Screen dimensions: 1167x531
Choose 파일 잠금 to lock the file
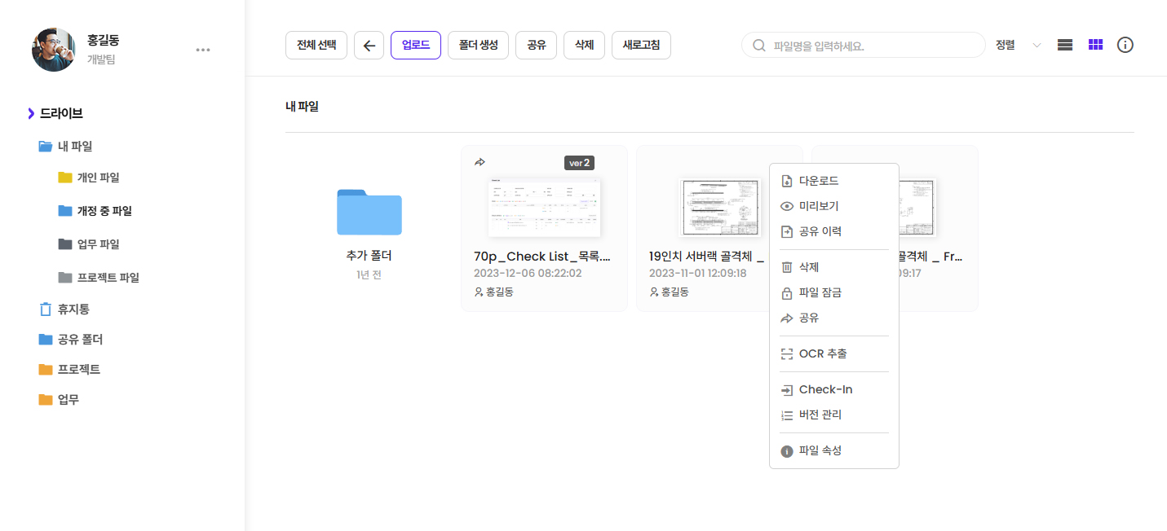820,293
